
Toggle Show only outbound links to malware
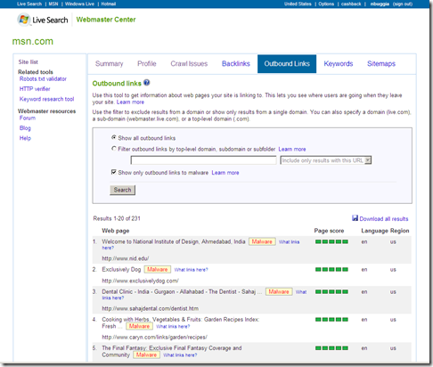click(114, 172)
